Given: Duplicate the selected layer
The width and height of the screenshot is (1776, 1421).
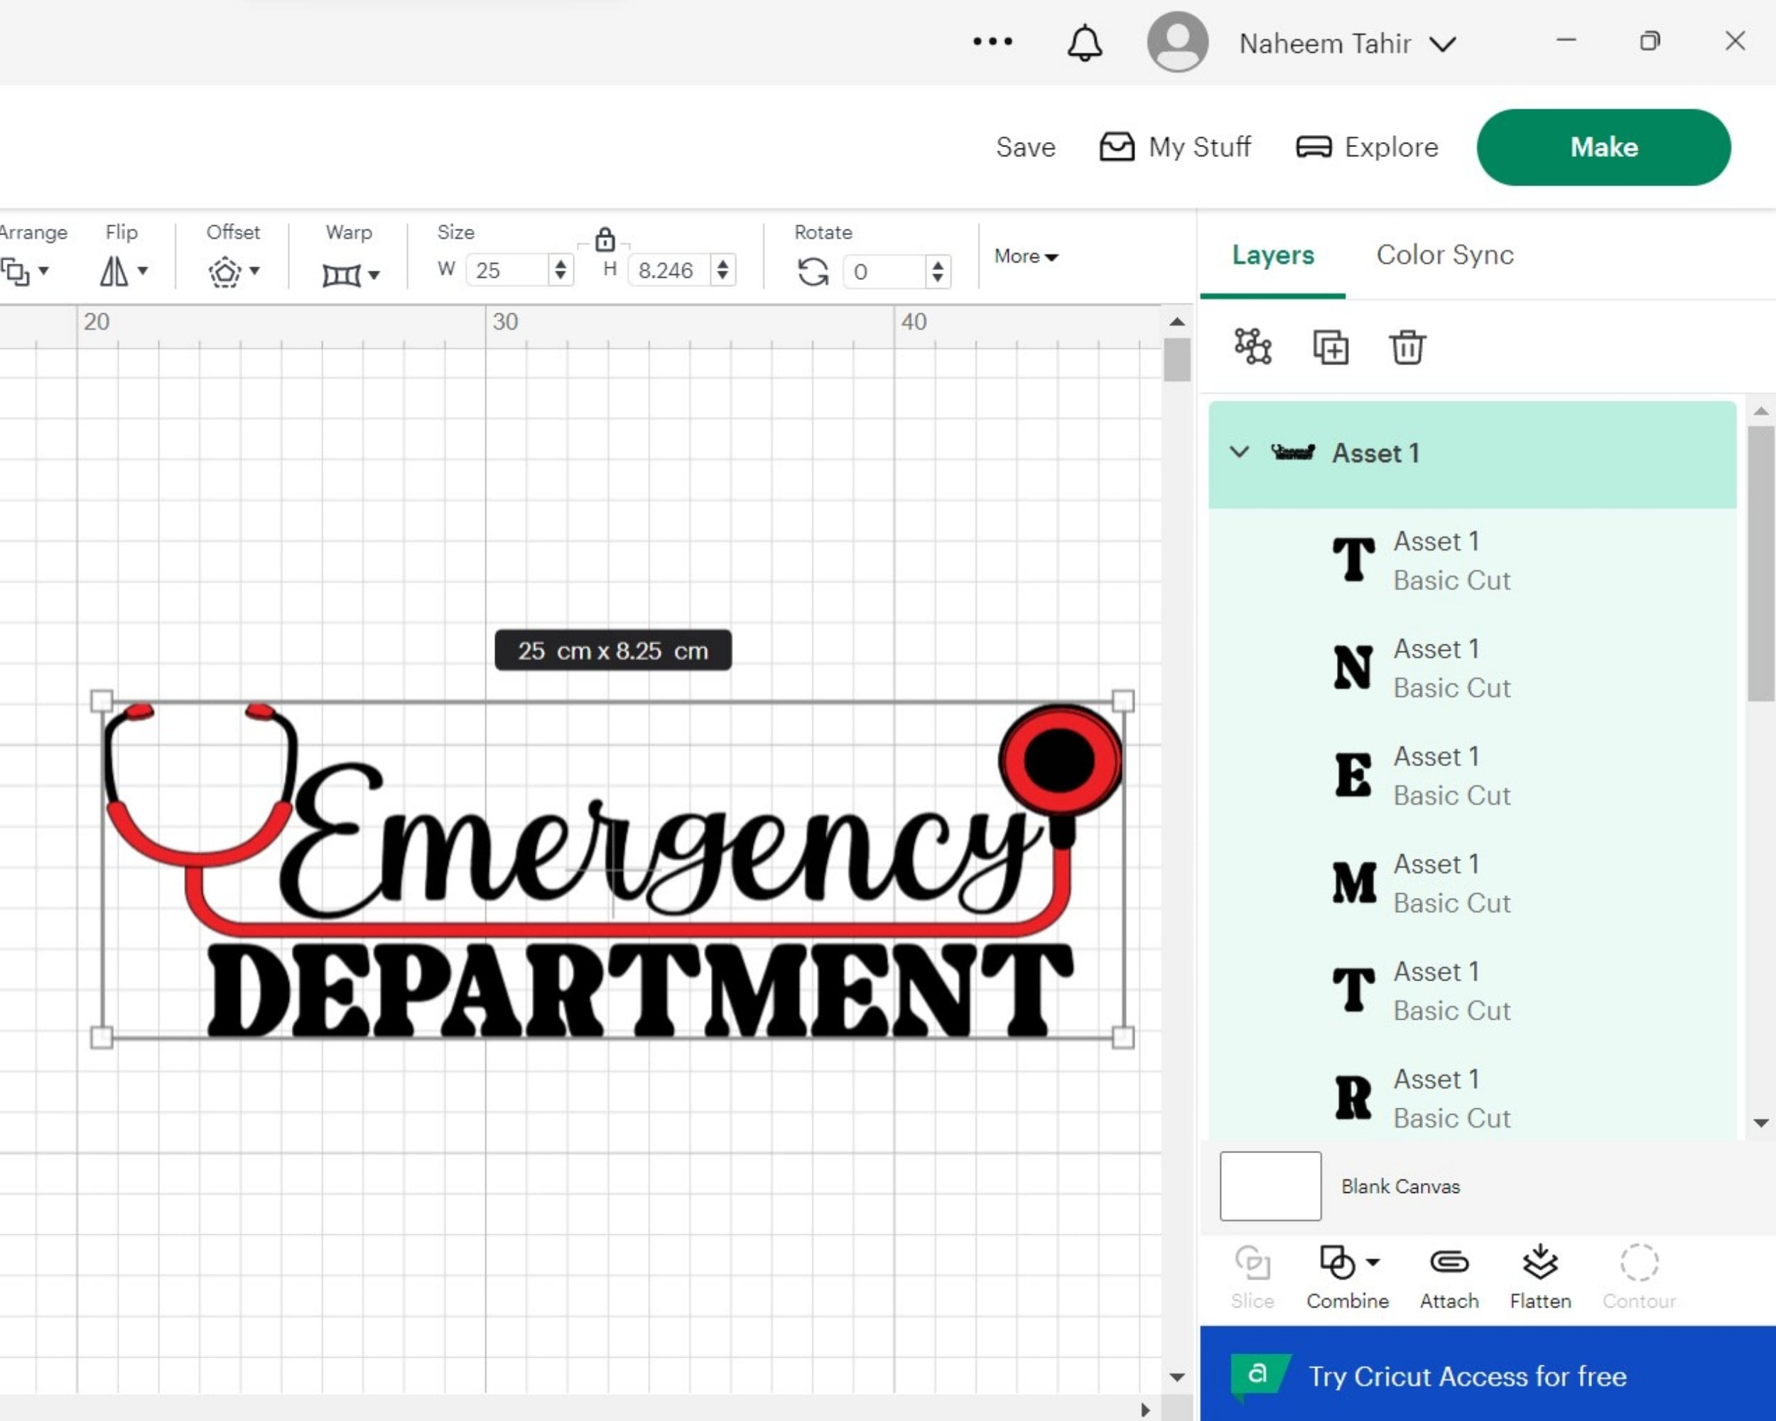Looking at the screenshot, I should tap(1330, 347).
